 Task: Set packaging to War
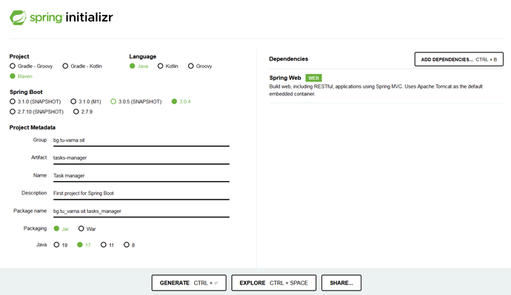(87, 228)
